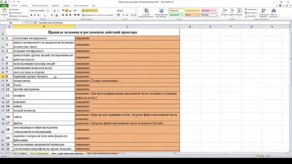
Task: Switch to the Data (Данные) tab
Action: [67, 5]
